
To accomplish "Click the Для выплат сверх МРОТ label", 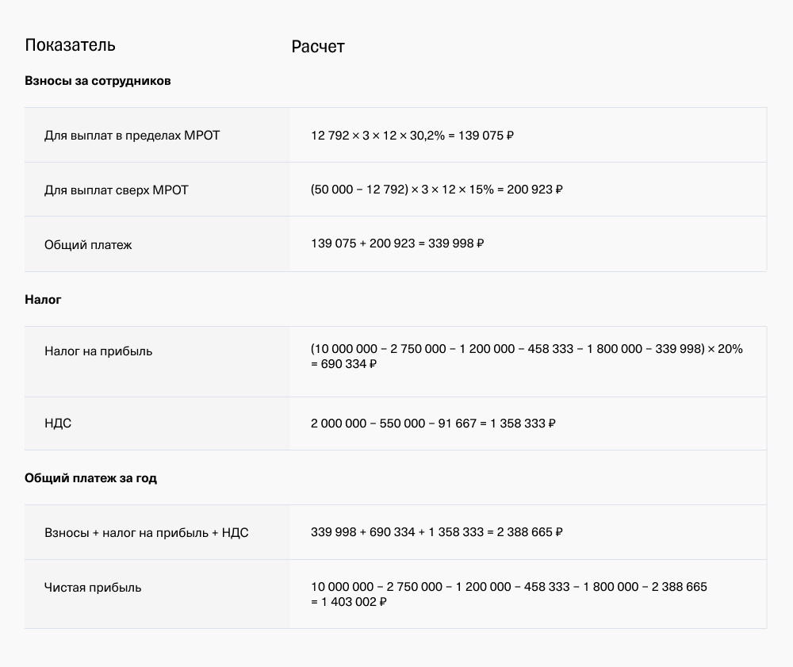I will click(x=117, y=190).
